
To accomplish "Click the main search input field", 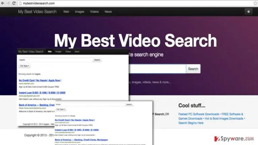I will click(157, 69).
